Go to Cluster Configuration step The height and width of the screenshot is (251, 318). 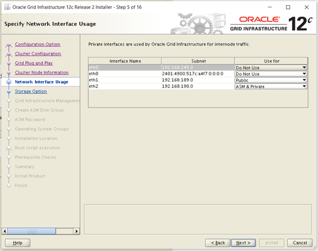pos(38,54)
